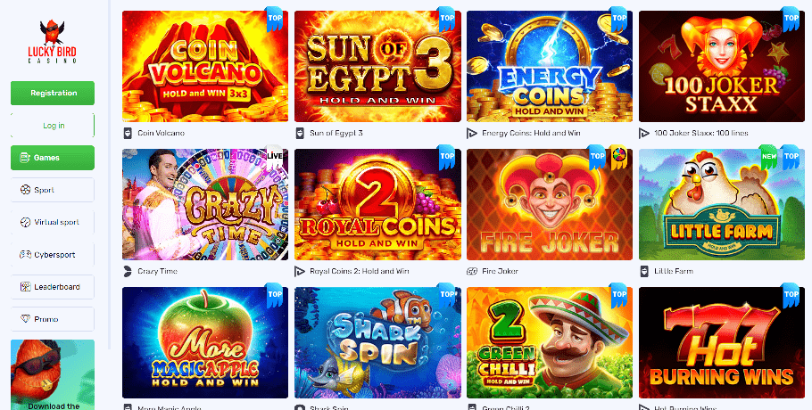
Task: Click the provider icon beside Fire Joker label
Action: click(x=471, y=271)
